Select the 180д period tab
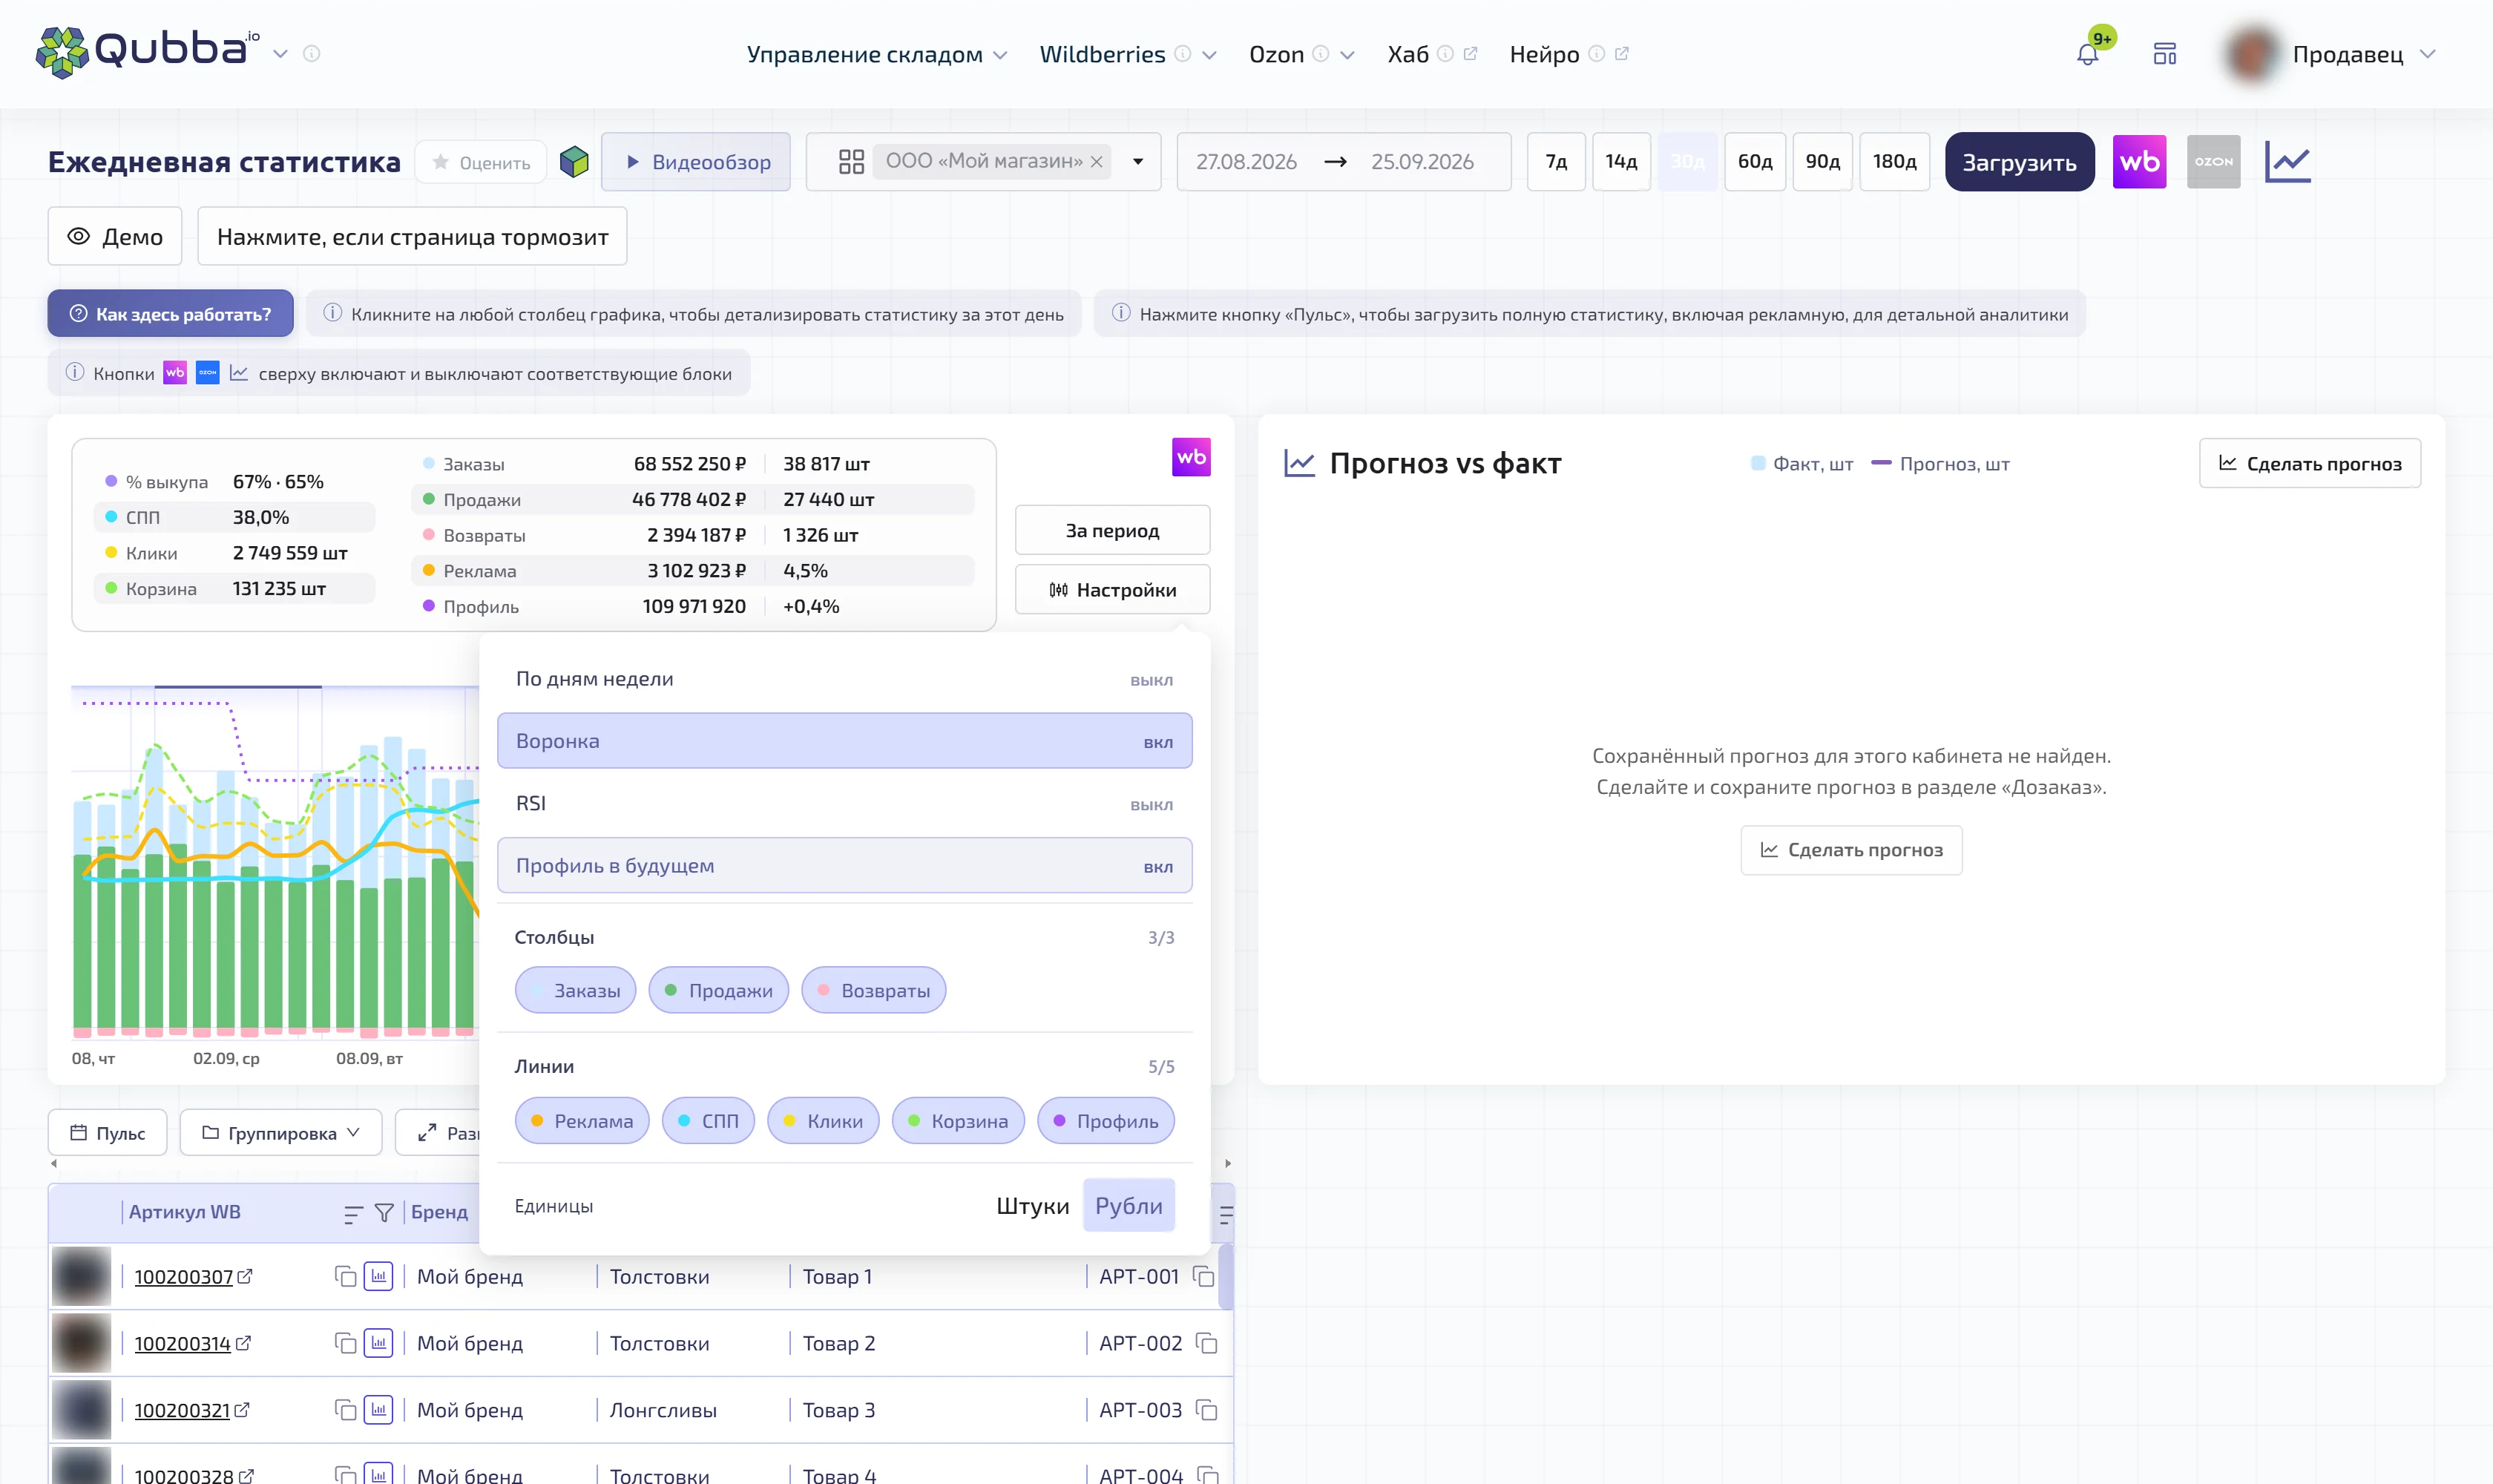This screenshot has height=1484, width=2493. tap(1894, 161)
